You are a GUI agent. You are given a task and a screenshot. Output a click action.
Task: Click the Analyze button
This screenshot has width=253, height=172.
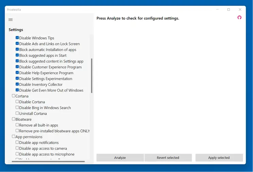120,158
